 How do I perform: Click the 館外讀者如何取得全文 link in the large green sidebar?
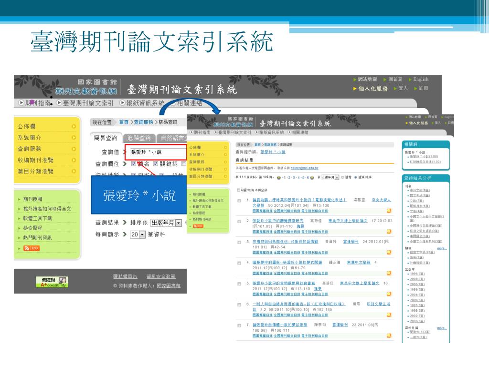point(47,209)
